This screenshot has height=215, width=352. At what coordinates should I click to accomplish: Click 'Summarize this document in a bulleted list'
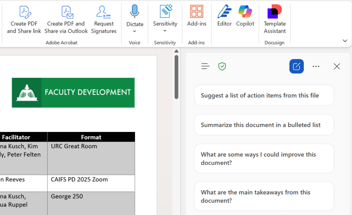tap(264, 125)
